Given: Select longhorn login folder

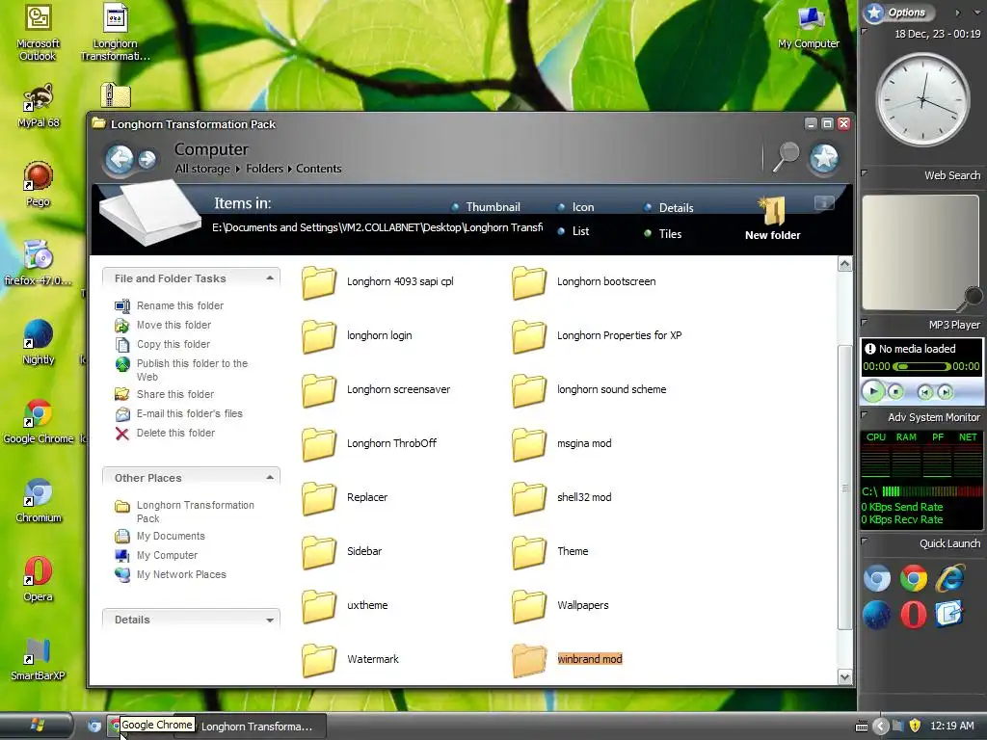Looking at the screenshot, I should tap(357, 336).
